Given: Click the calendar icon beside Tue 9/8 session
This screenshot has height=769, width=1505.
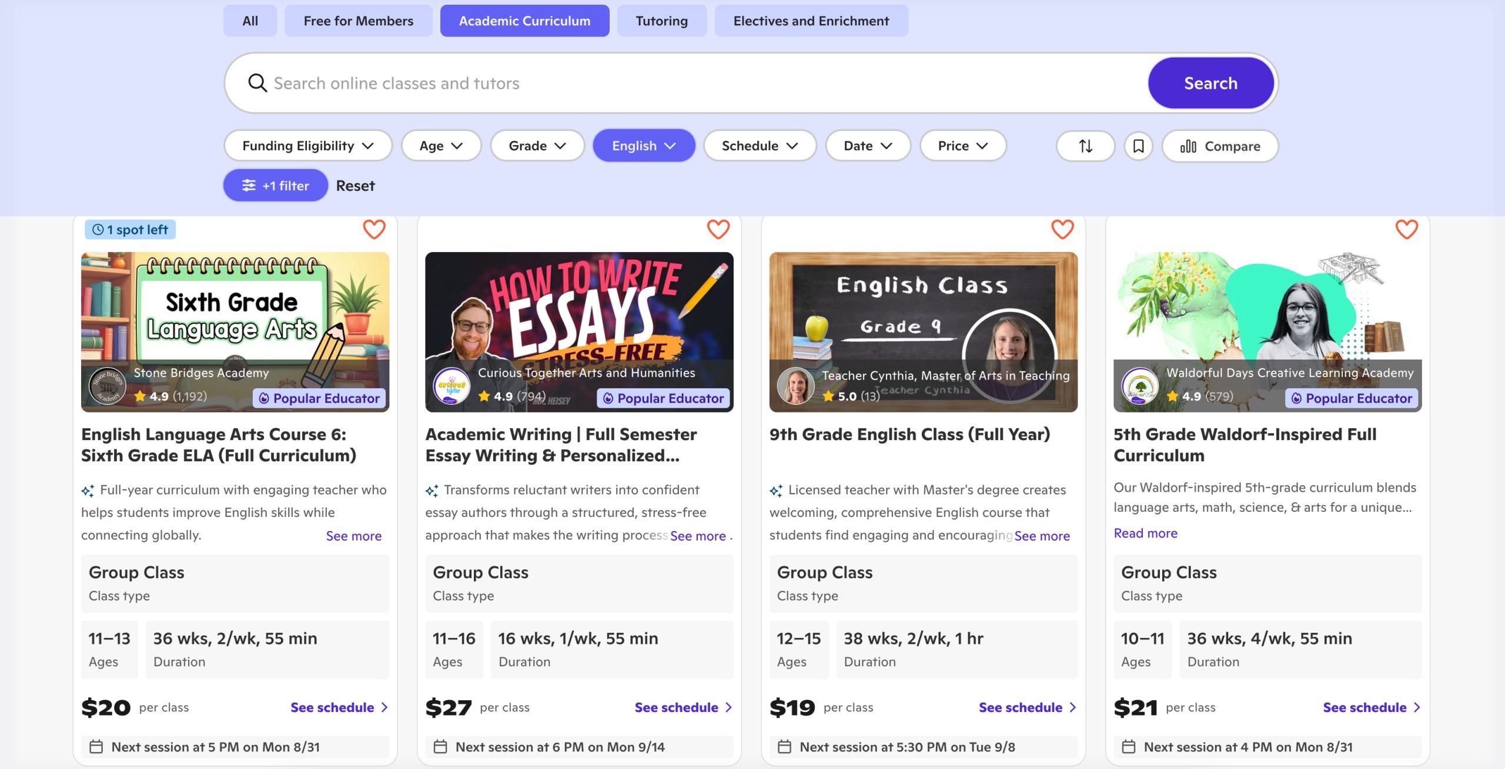Looking at the screenshot, I should click(x=784, y=747).
